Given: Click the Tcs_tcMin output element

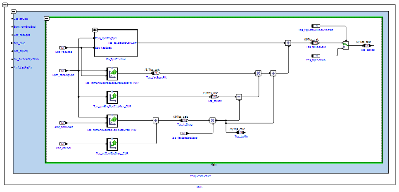Looking at the screenshot, I should tap(241, 132).
